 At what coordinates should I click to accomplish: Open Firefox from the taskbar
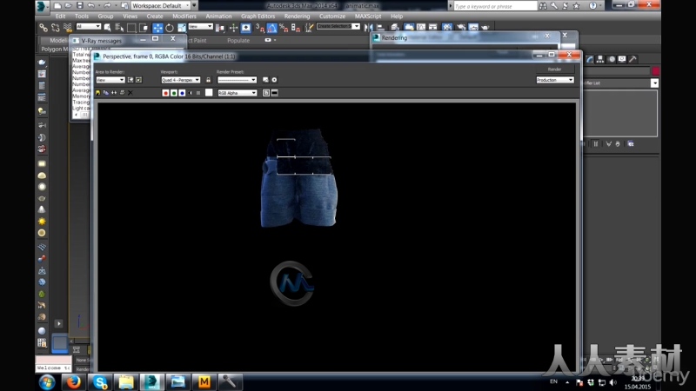pos(73,381)
